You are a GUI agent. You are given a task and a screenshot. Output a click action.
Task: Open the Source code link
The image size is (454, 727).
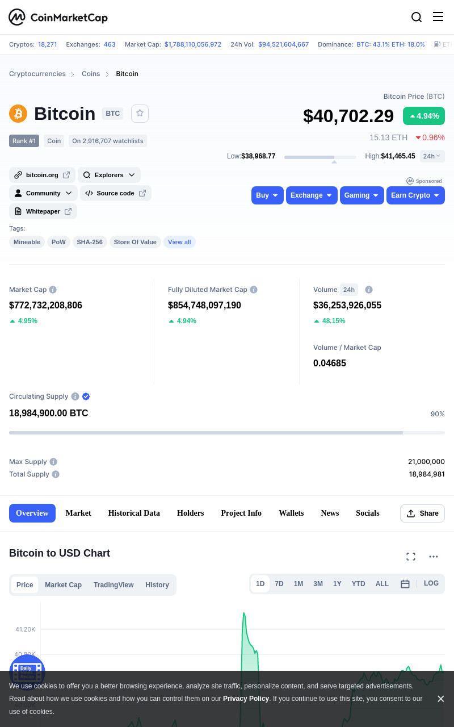pyautogui.click(x=116, y=193)
